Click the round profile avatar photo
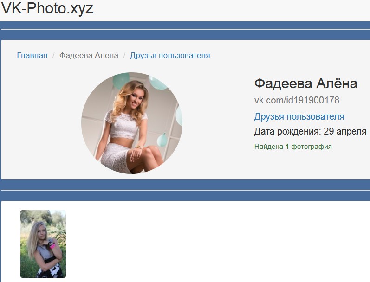This screenshot has width=370, height=282. click(x=132, y=123)
